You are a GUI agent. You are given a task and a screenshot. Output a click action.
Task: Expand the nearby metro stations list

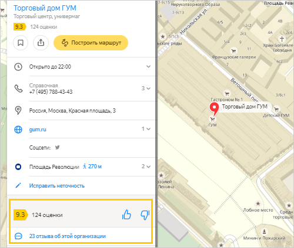[x=146, y=167]
